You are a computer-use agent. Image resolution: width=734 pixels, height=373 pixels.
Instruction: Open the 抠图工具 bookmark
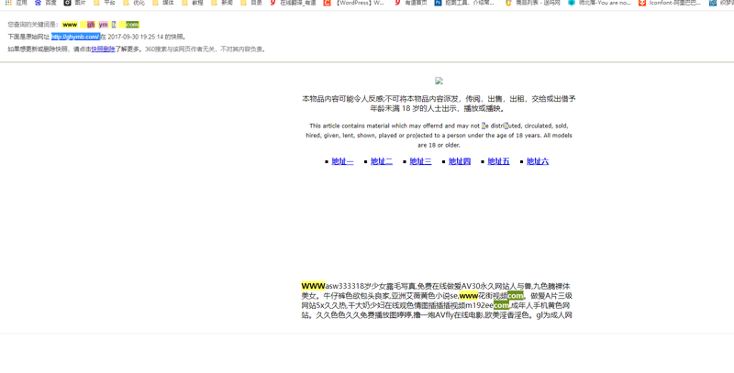click(465, 3)
